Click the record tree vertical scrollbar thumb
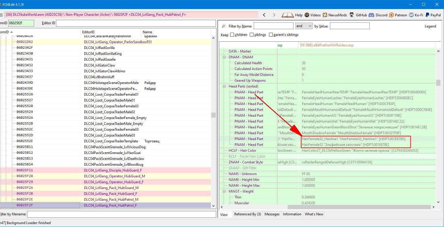 (x=213, y=115)
